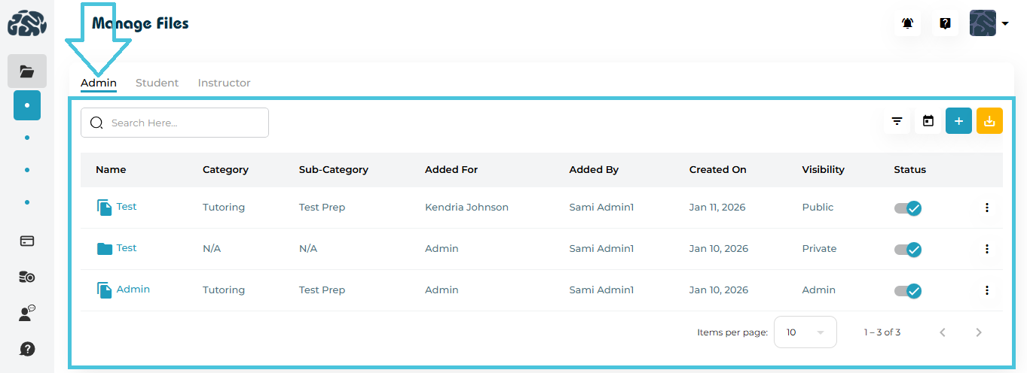This screenshot has width=1027, height=373.
Task: Click the filter list icon
Action: 897,121
